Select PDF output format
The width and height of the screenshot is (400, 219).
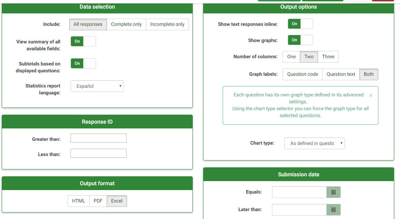[98, 201]
